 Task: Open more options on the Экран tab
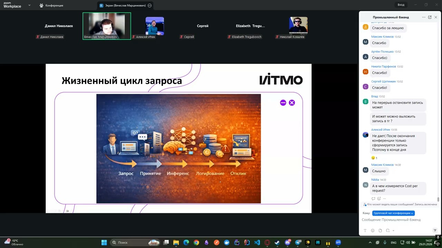[150, 6]
